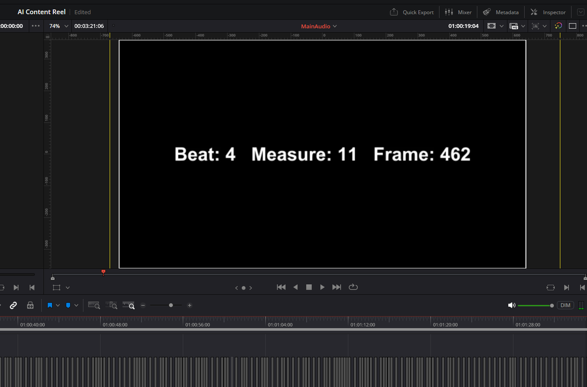Open the Mixer panel

(x=458, y=12)
